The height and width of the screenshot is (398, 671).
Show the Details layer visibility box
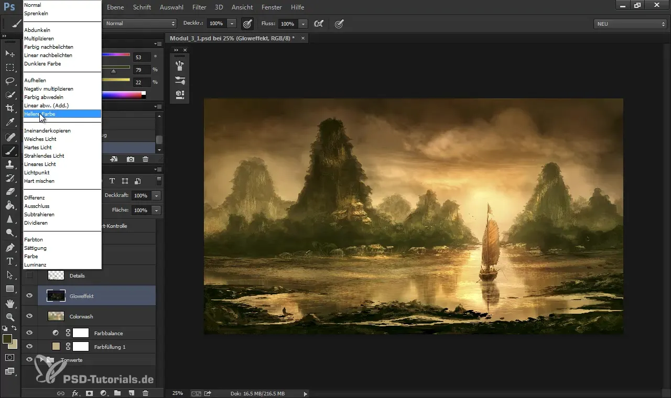(x=29, y=275)
